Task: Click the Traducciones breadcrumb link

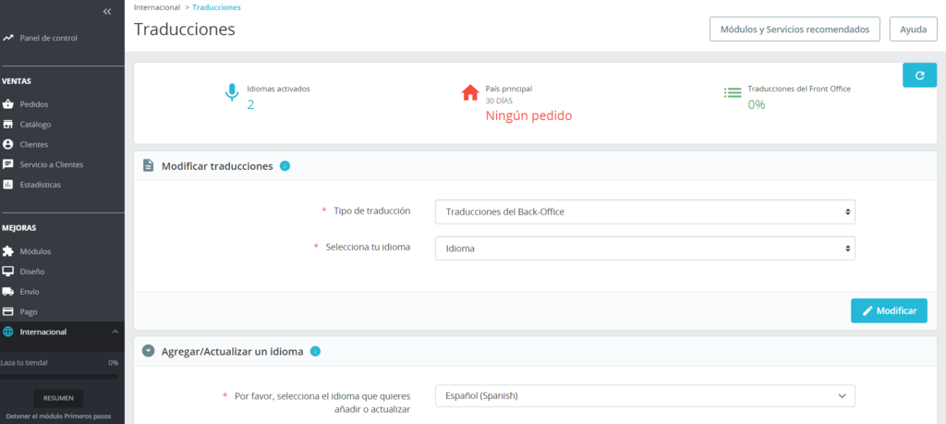Action: pos(216,7)
